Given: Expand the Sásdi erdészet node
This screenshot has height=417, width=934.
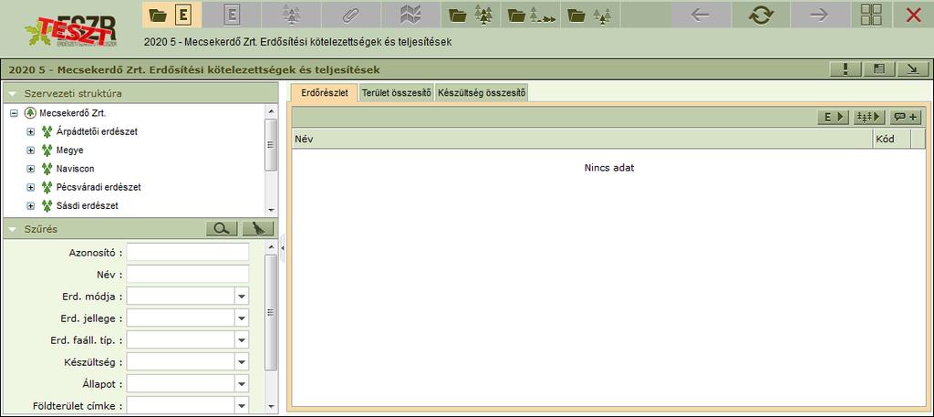Looking at the screenshot, I should [31, 205].
